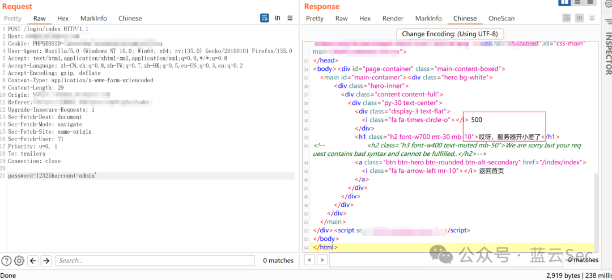The height and width of the screenshot is (280, 612).
Task: Select the Raw tab in Response panel
Action: tap(342, 18)
